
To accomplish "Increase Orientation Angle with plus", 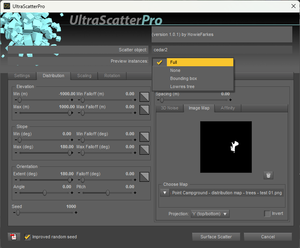I will [72, 193].
